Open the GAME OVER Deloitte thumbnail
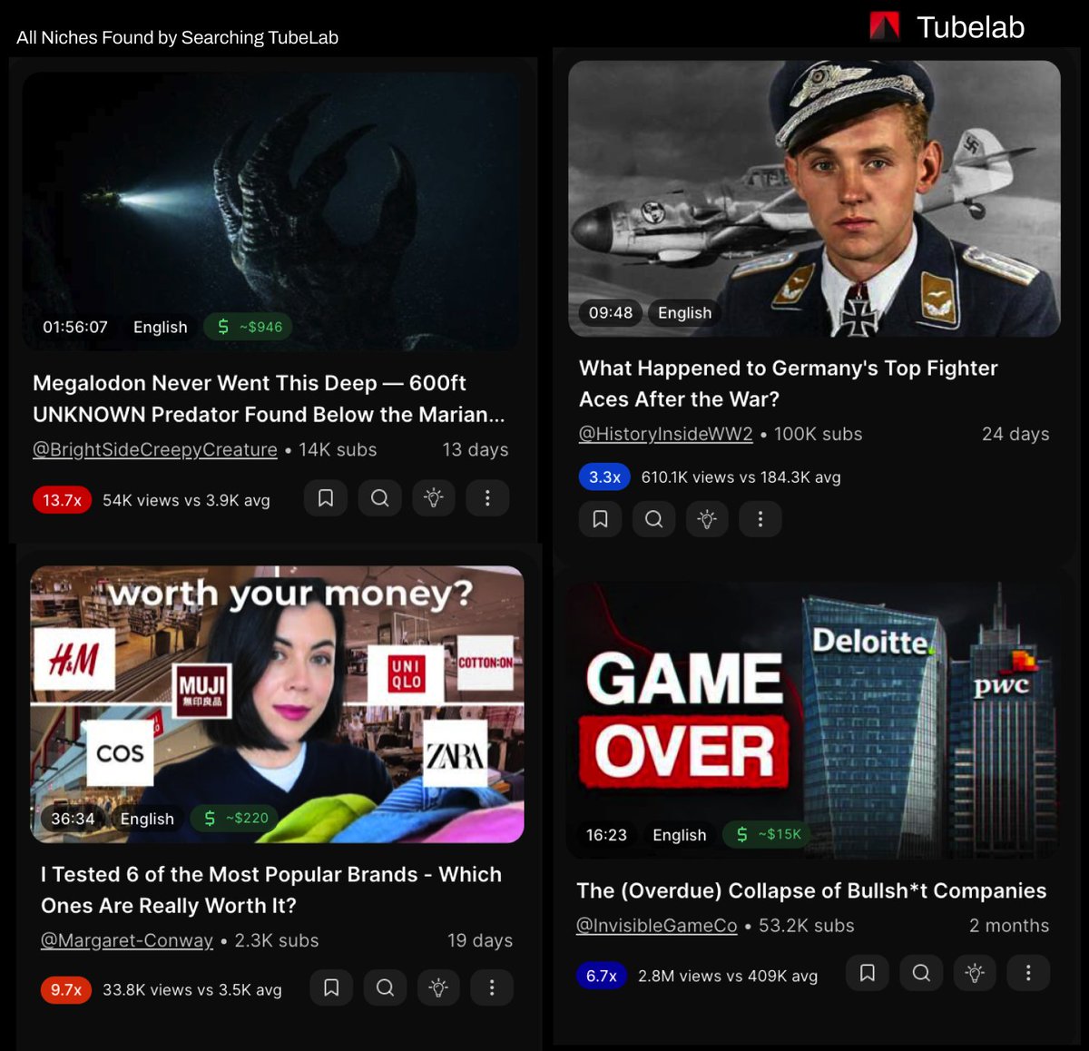This screenshot has width=1089, height=1051. (x=813, y=720)
